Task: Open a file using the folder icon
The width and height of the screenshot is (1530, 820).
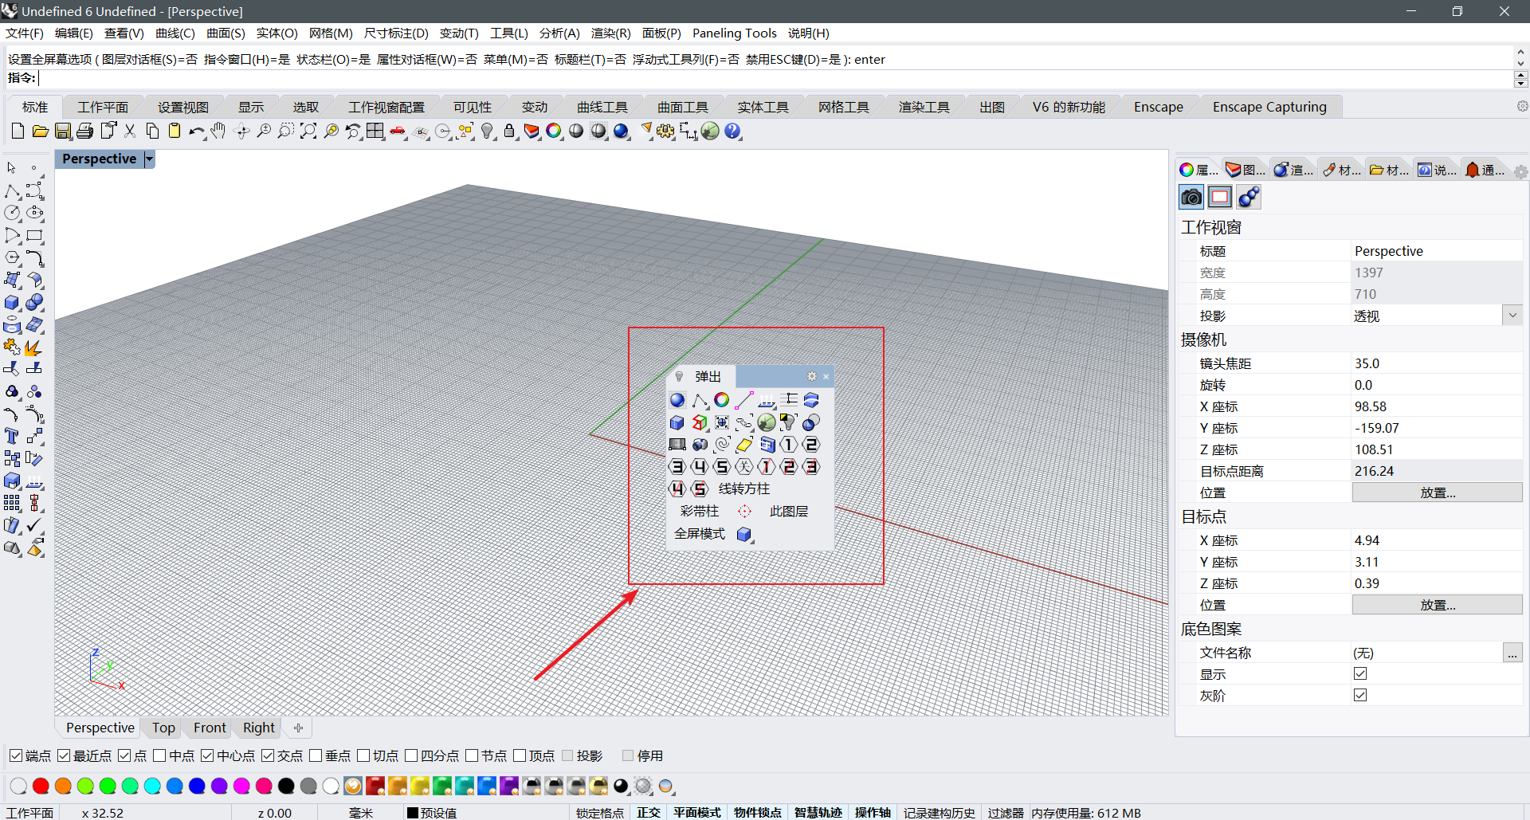Action: point(41,131)
